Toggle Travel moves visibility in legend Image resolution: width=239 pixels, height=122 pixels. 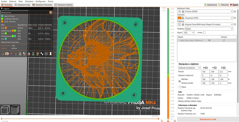pos(3,54)
